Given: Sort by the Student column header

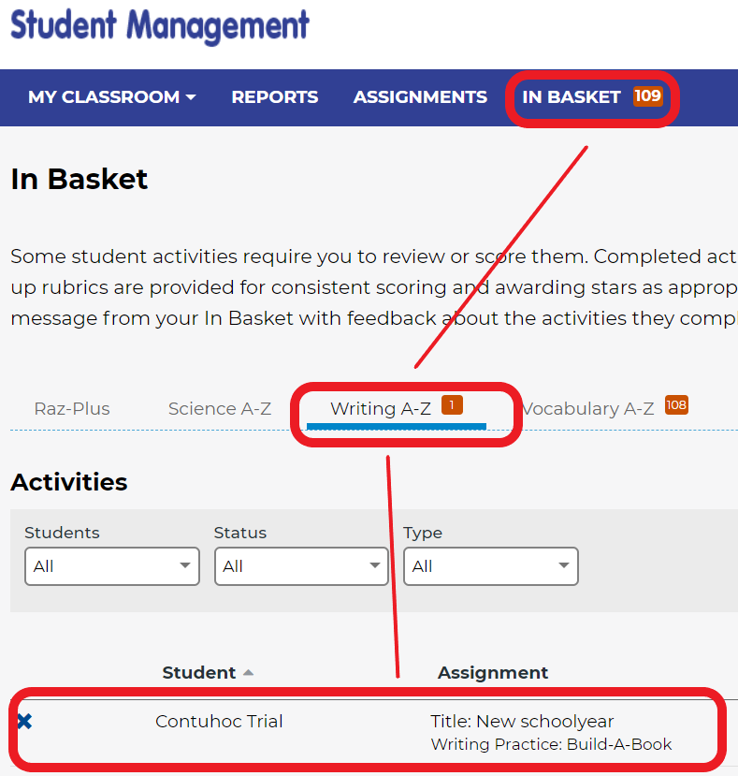Looking at the screenshot, I should point(199,673).
